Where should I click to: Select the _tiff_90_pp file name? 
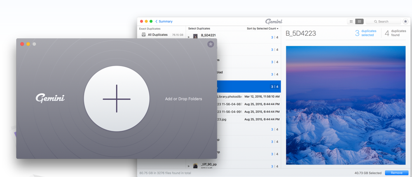(209, 164)
